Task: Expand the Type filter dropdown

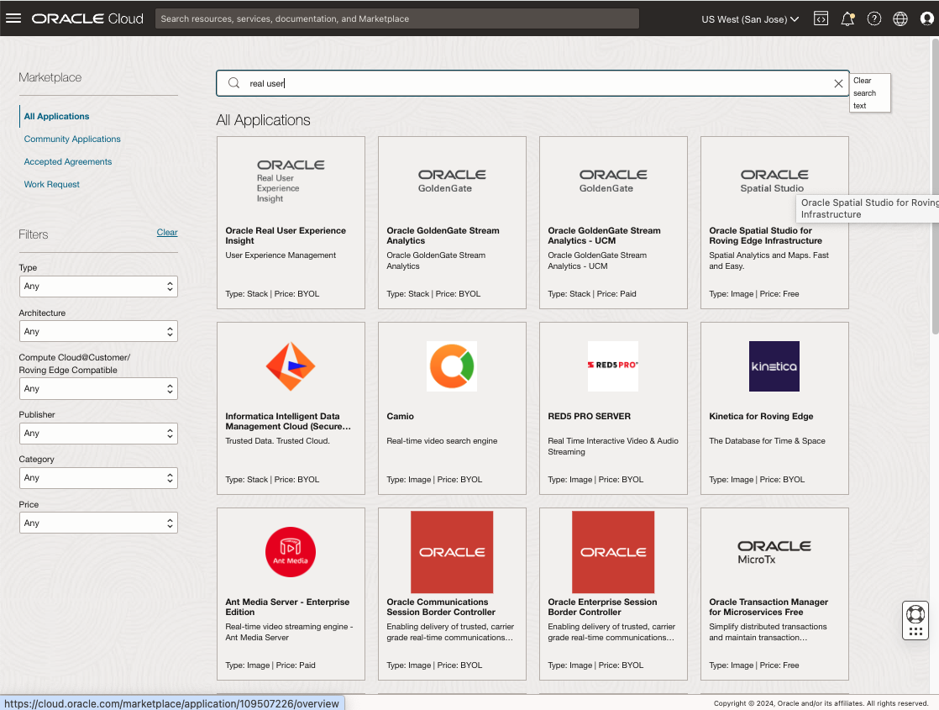Action: pyautogui.click(x=98, y=287)
